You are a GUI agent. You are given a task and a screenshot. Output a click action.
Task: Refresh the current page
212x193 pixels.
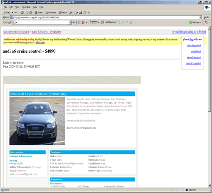click(26, 13)
